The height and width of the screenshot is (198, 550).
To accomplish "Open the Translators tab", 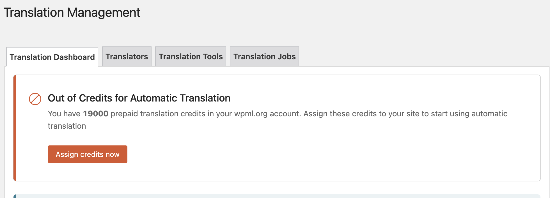I will tap(127, 56).
